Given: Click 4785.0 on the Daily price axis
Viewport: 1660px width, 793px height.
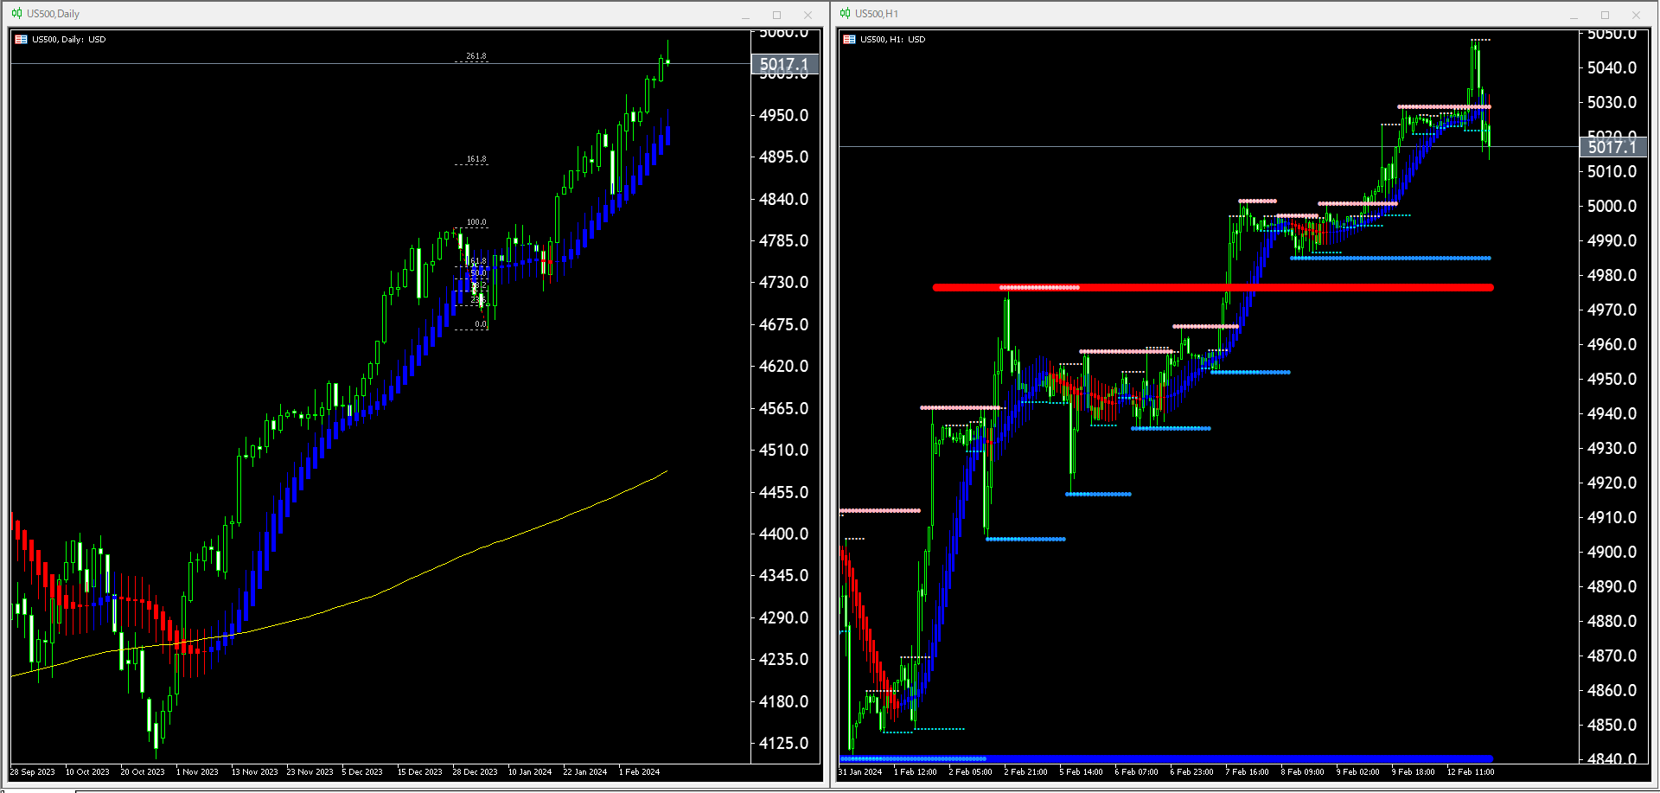Looking at the screenshot, I should [783, 240].
